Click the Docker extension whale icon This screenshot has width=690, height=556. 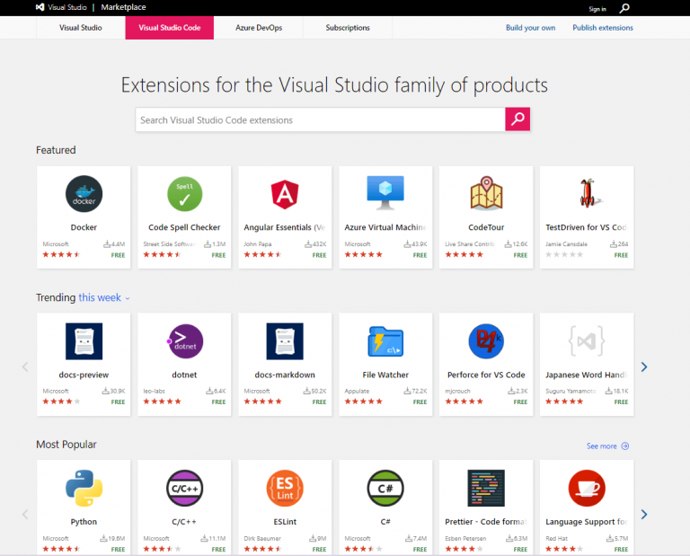pos(84,194)
